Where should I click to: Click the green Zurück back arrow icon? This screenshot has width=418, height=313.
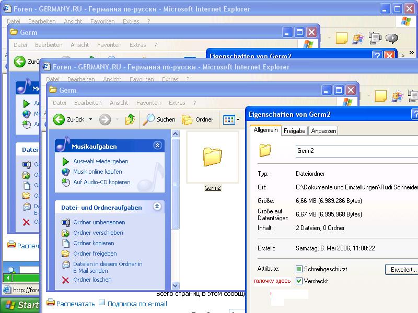click(x=59, y=119)
